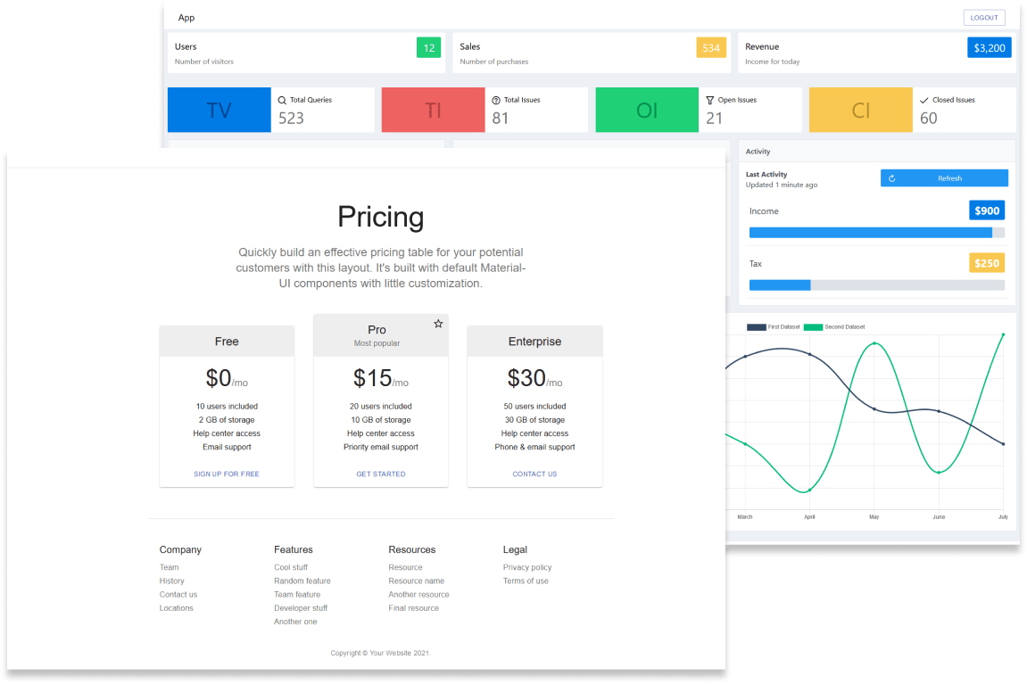Click the LOGOUT button in dashboard
Image resolution: width=1027 pixels, height=684 pixels.
984,18
